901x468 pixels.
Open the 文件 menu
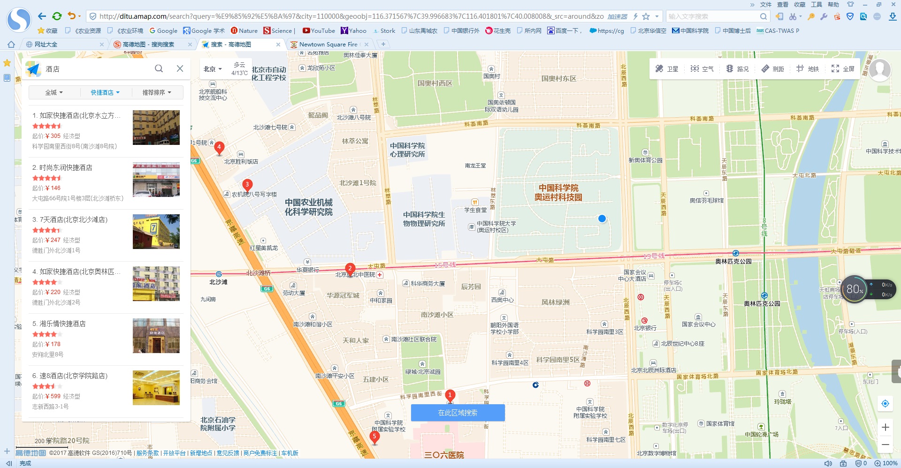[766, 5]
